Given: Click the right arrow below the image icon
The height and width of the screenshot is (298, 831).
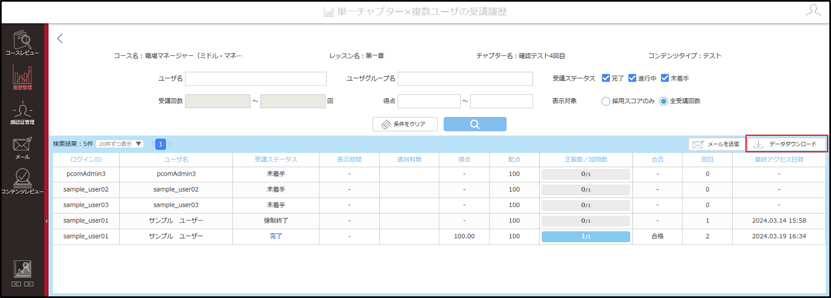Looking at the screenshot, I should point(29,284).
